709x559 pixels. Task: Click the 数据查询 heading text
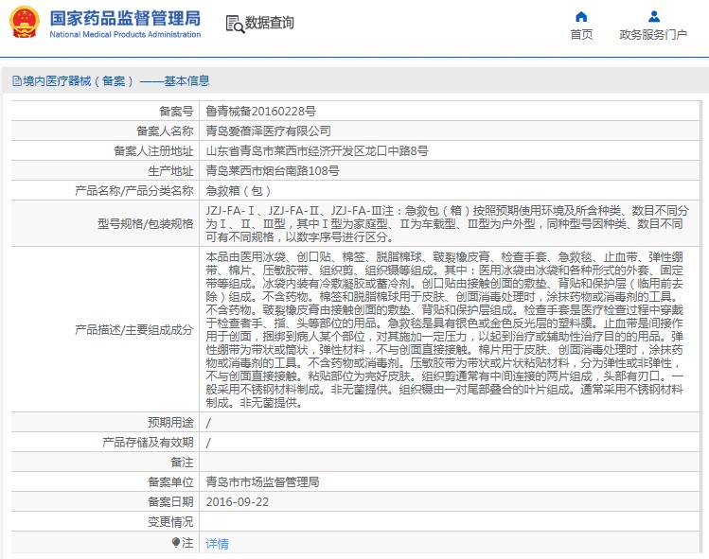point(270,24)
